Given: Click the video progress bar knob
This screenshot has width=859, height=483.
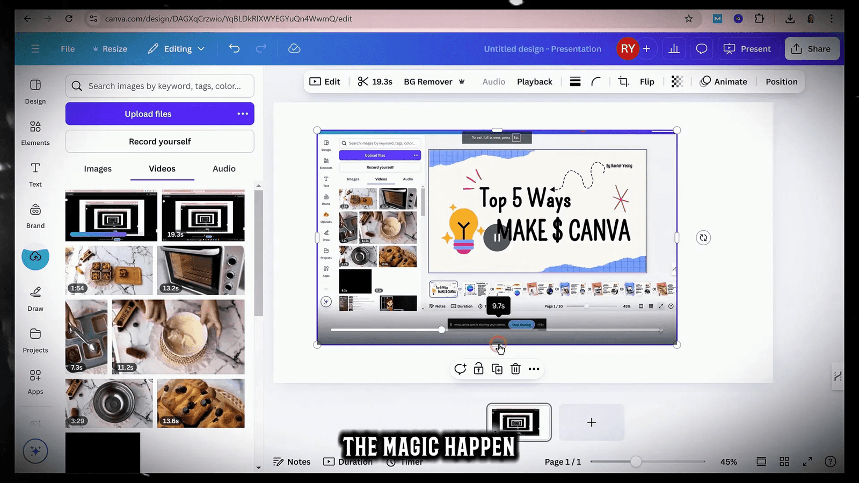Looking at the screenshot, I should click(441, 330).
